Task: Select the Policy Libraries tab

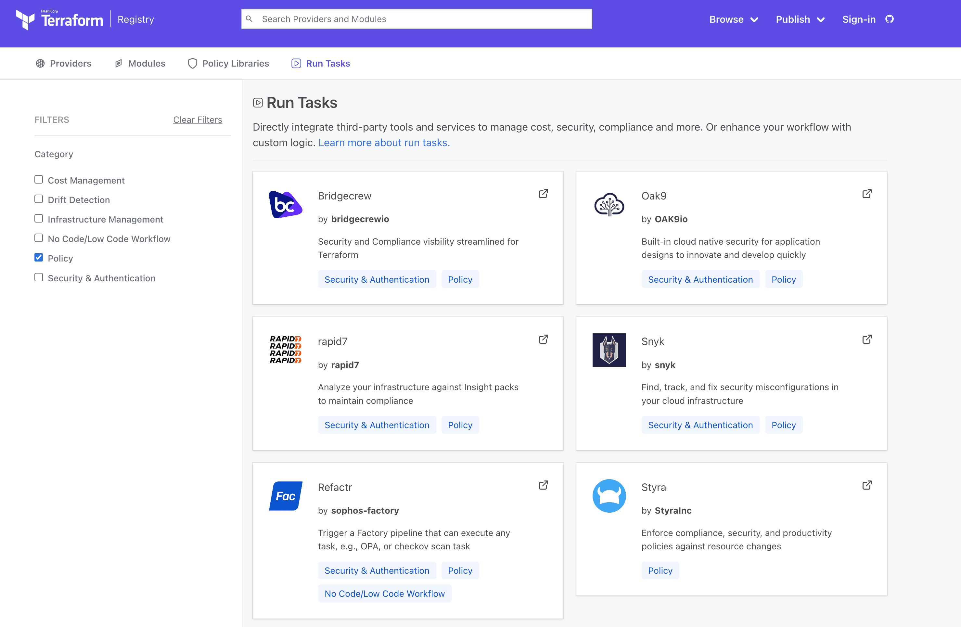Action: pos(235,63)
